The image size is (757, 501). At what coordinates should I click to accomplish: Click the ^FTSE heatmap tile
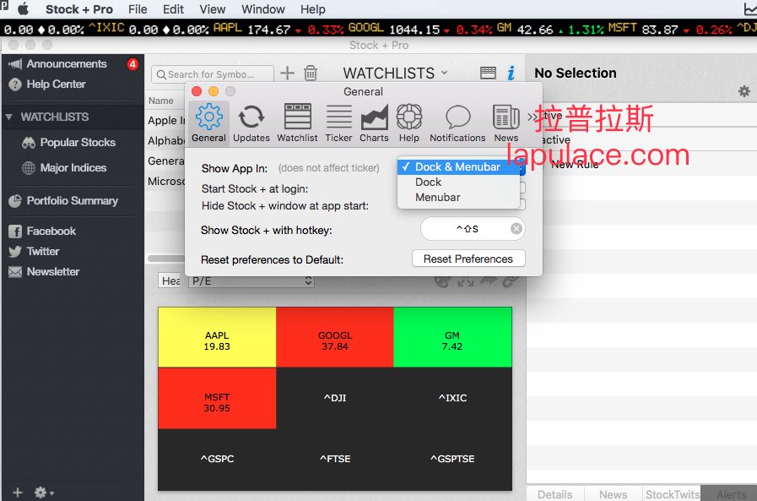[x=334, y=459]
